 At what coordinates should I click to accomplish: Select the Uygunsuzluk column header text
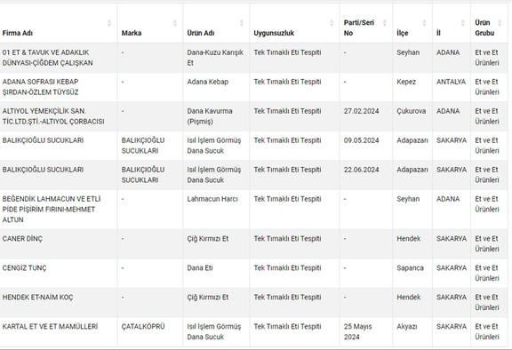274,33
